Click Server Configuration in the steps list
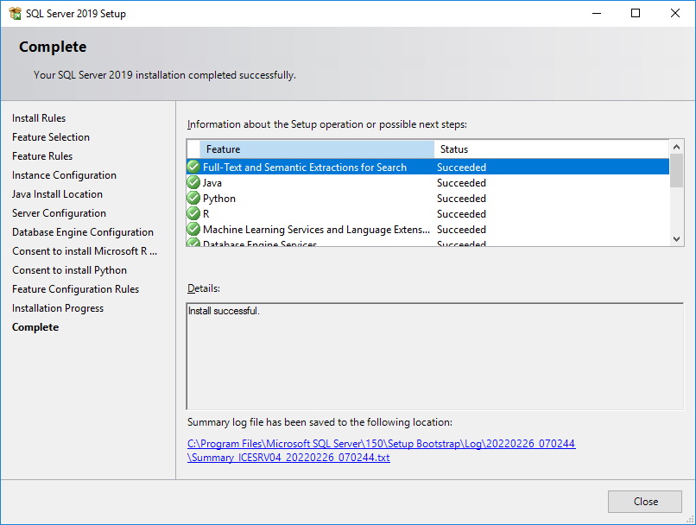Image resolution: width=696 pixels, height=525 pixels. coord(59,213)
